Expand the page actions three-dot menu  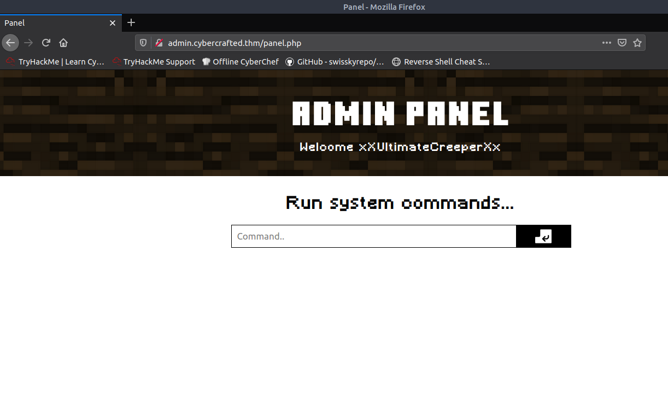607,43
